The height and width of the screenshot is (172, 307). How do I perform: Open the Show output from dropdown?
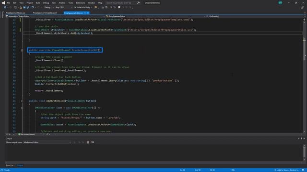coord(47,142)
